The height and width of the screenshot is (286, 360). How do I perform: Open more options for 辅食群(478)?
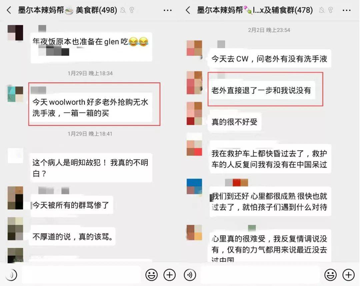pyautogui.click(x=346, y=10)
